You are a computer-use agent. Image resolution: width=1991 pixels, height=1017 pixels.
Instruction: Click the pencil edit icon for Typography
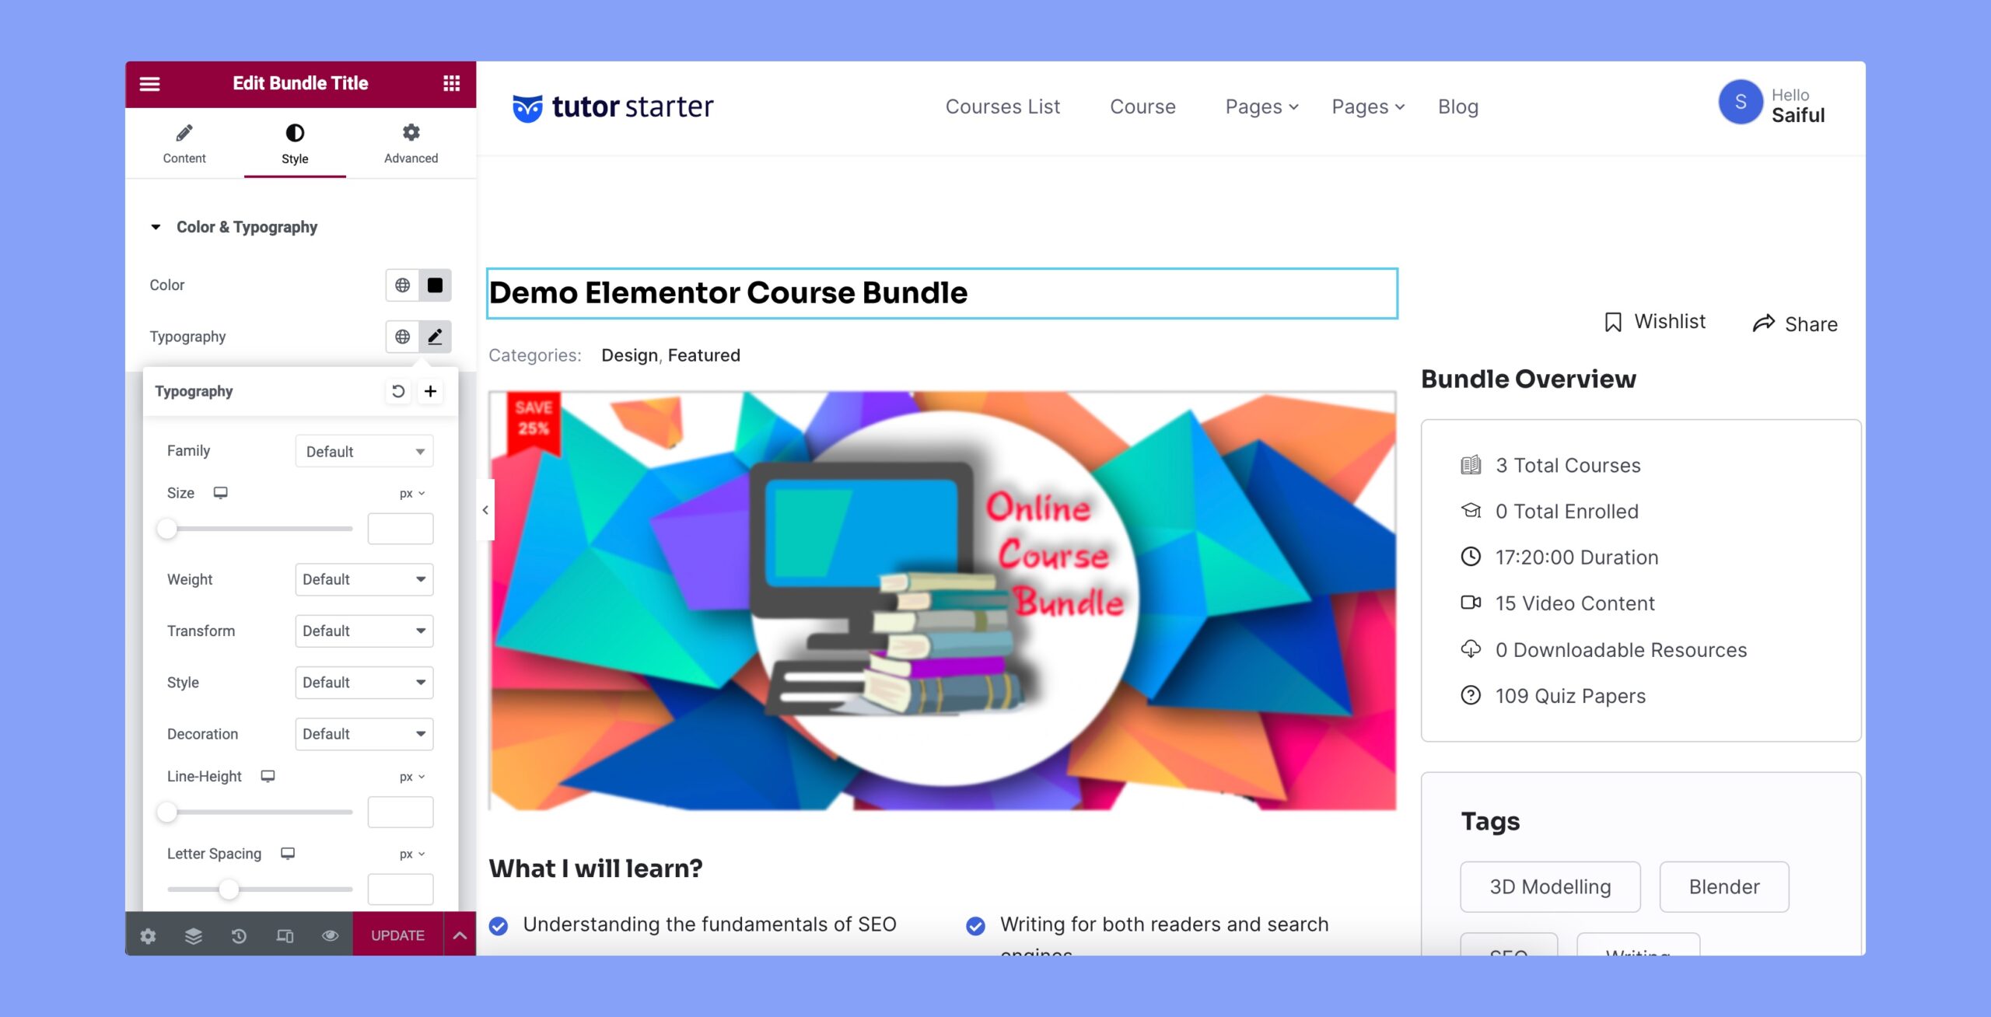pyautogui.click(x=435, y=336)
